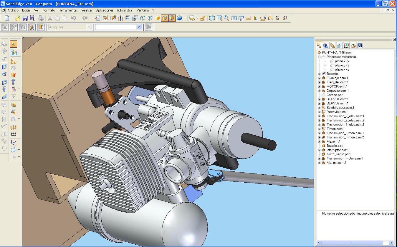Viewport: 397px width, 247px height.
Task: Activate the Select arrow tool in left toolbar
Action: pyautogui.click(x=13, y=44)
